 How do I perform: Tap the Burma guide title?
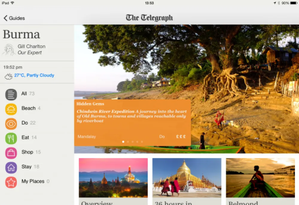(x=21, y=34)
